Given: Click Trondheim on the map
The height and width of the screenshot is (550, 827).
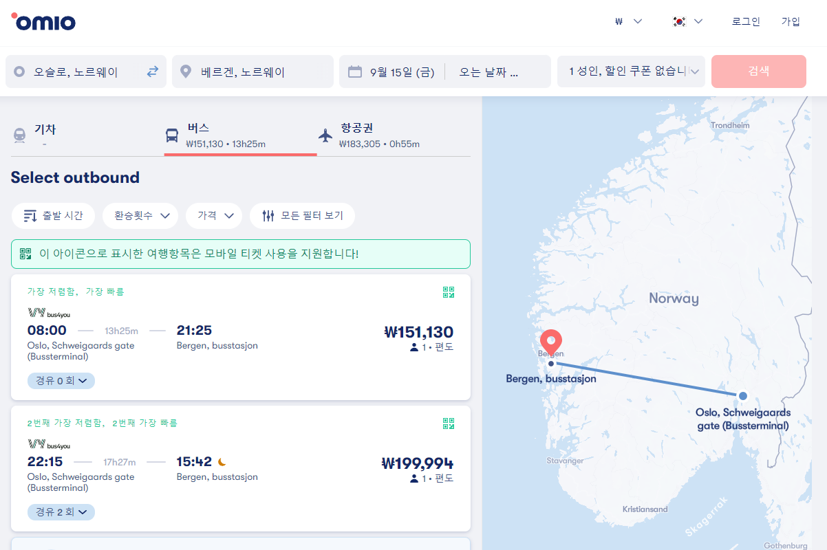Looking at the screenshot, I should coord(730,126).
